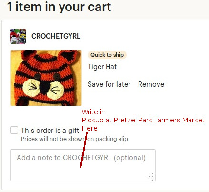Open the Tiger Hat product photo
The width and height of the screenshot is (209, 192).
[x=46, y=78]
